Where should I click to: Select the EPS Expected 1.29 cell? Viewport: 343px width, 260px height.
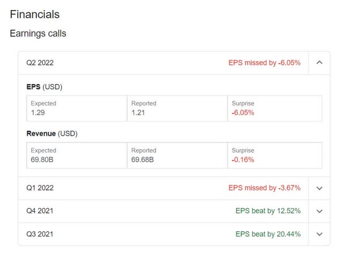(77, 109)
